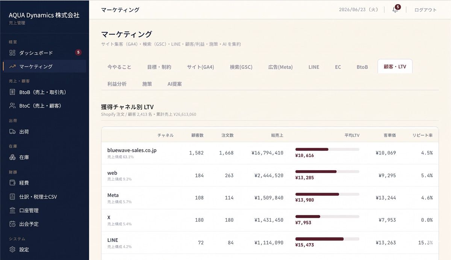This screenshot has width=451, height=260.
Task: Click the 総売上 column header
Action: pos(277,135)
